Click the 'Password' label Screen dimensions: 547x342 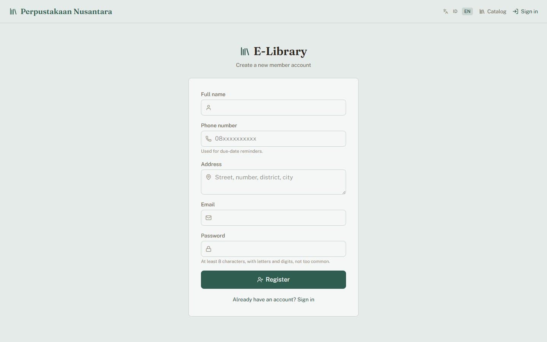[213, 236]
